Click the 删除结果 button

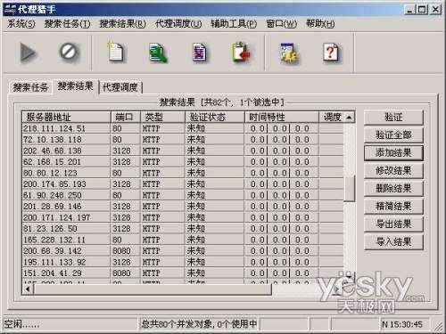pos(393,189)
